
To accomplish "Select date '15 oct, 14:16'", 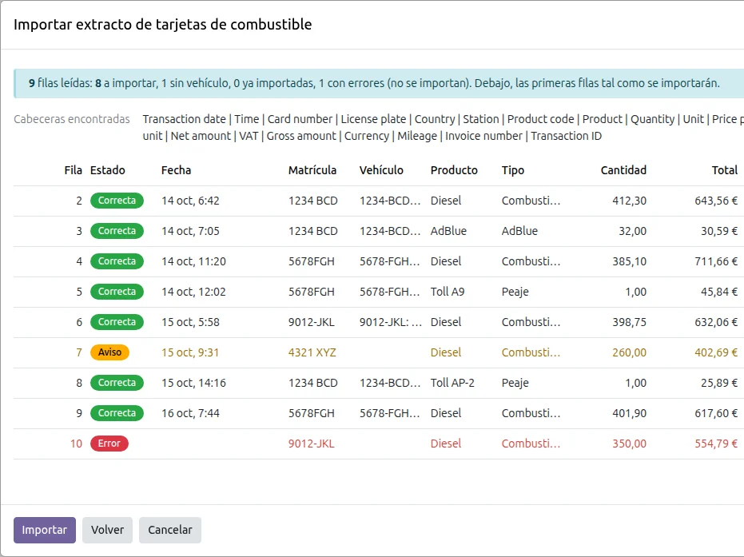I will [193, 383].
